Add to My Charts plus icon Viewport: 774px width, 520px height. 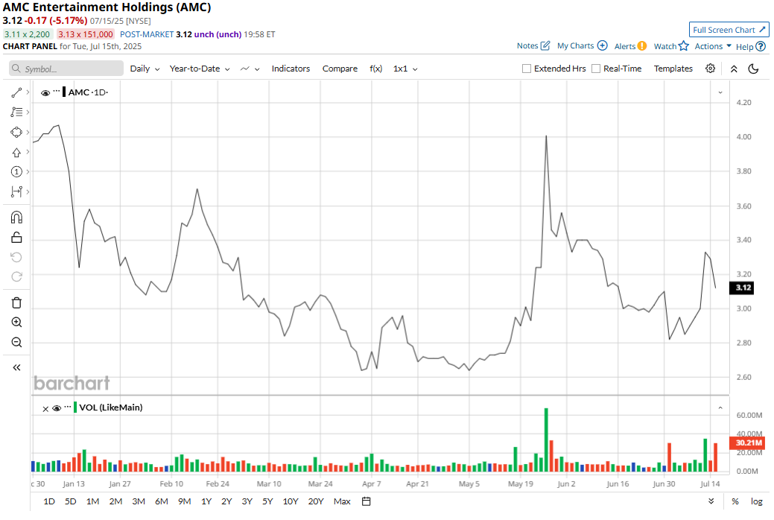coord(602,45)
